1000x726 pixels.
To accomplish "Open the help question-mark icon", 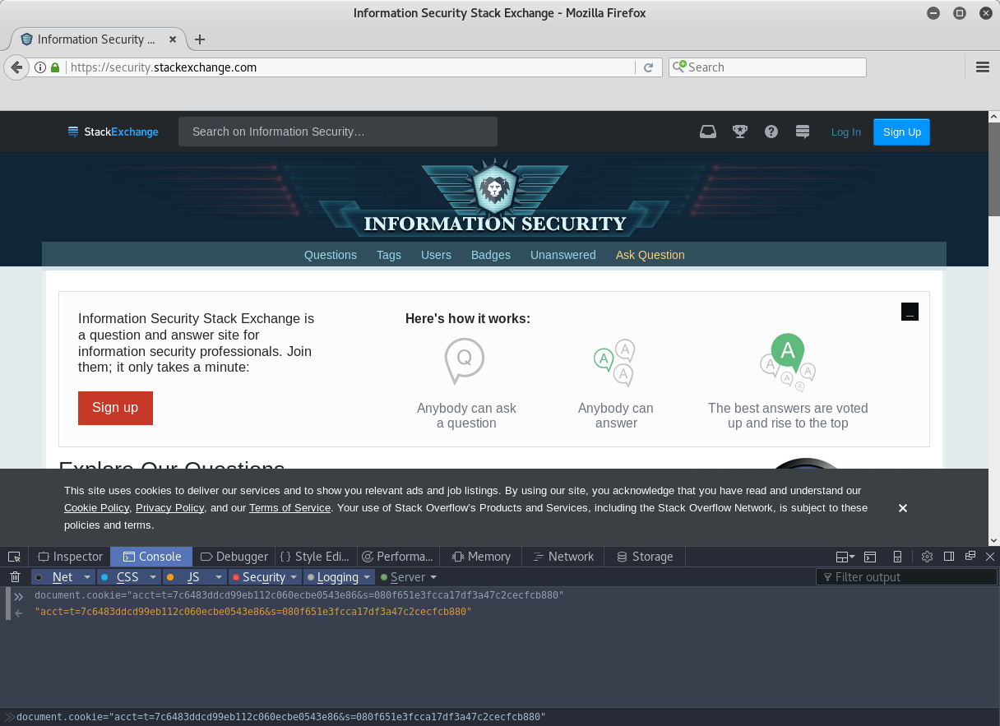I will tap(771, 132).
